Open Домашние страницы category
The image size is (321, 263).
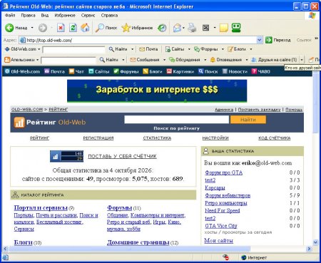[x=138, y=242]
